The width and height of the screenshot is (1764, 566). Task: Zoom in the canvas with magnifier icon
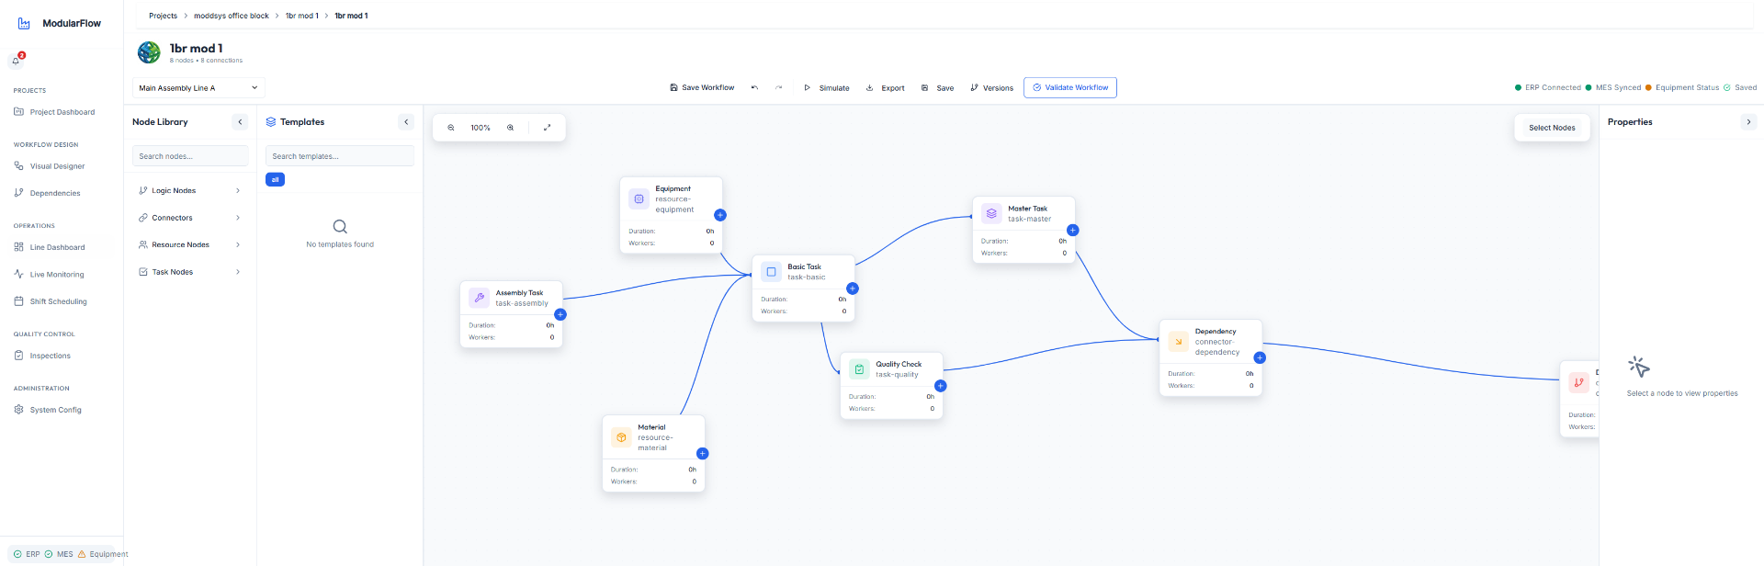pos(511,128)
